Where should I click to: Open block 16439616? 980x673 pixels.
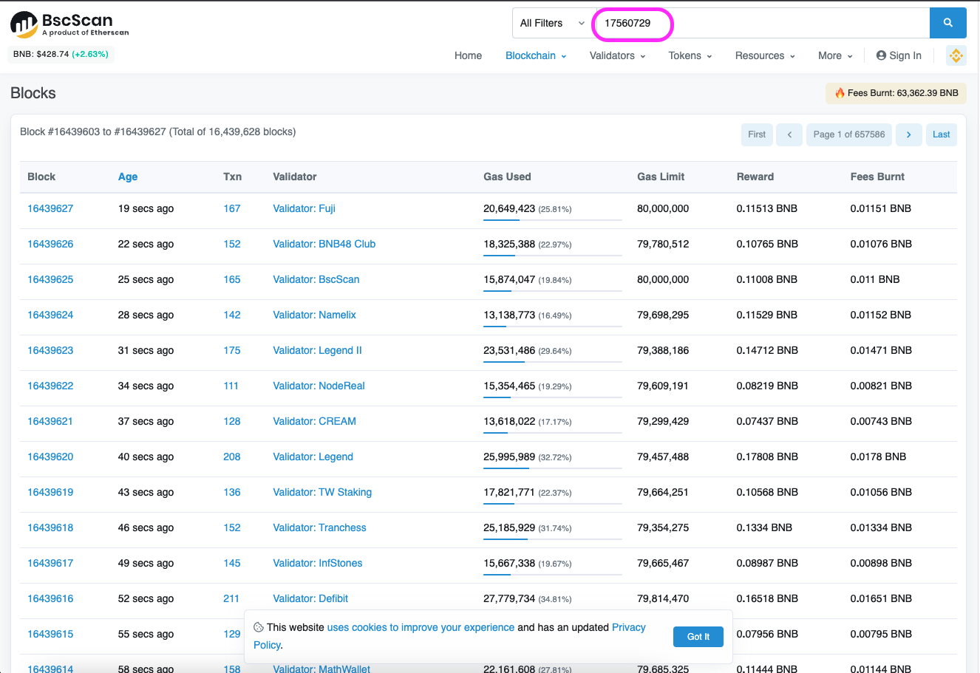coord(50,598)
